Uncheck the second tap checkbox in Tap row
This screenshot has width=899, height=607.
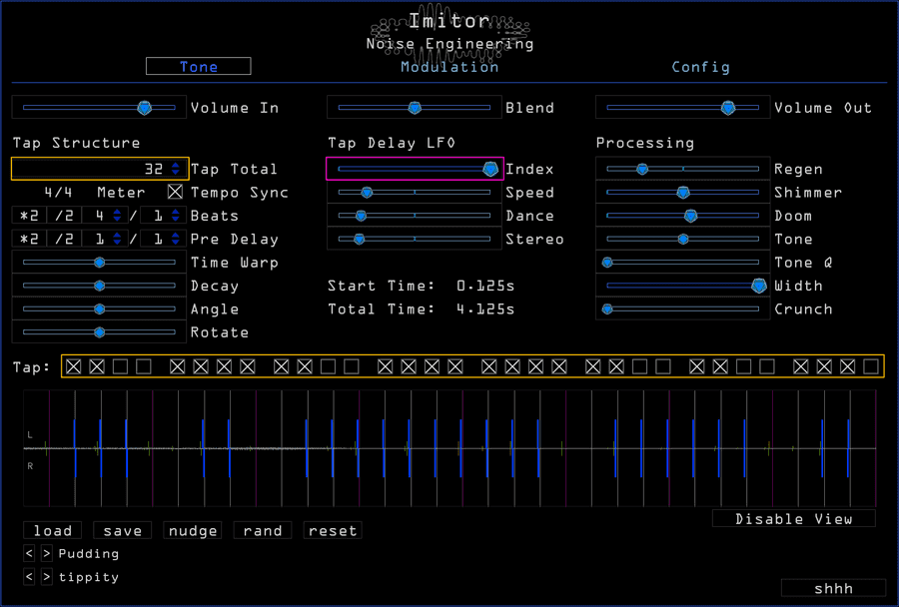pyautogui.click(x=97, y=366)
